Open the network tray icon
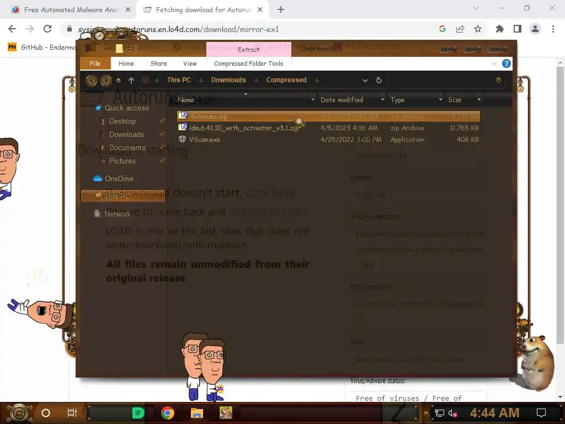 point(440,413)
